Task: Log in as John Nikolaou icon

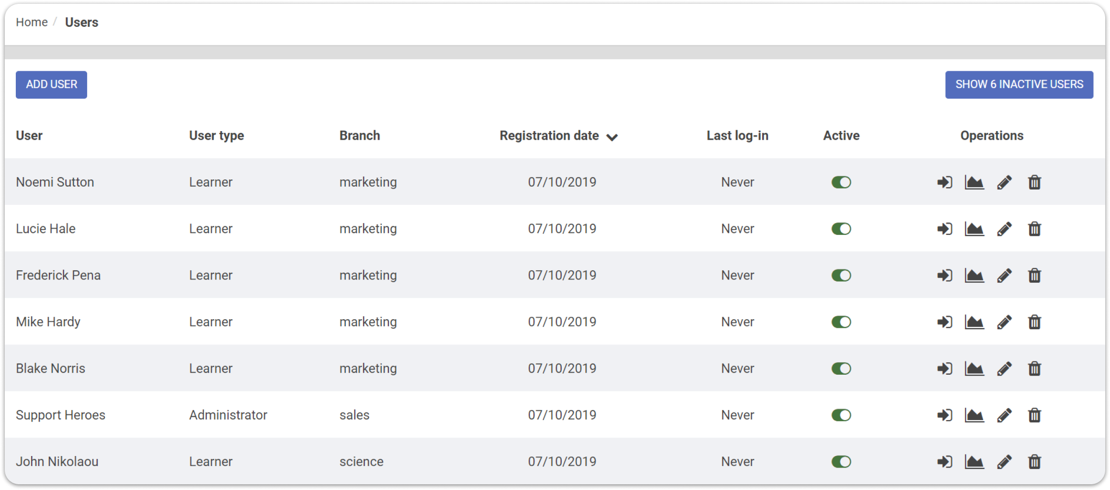Action: coord(944,462)
